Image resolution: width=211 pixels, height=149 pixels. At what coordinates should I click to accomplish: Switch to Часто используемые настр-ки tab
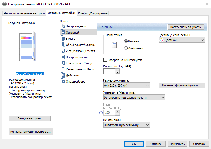click(24, 14)
